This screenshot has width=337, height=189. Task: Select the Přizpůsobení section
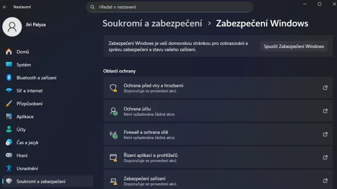point(48,104)
